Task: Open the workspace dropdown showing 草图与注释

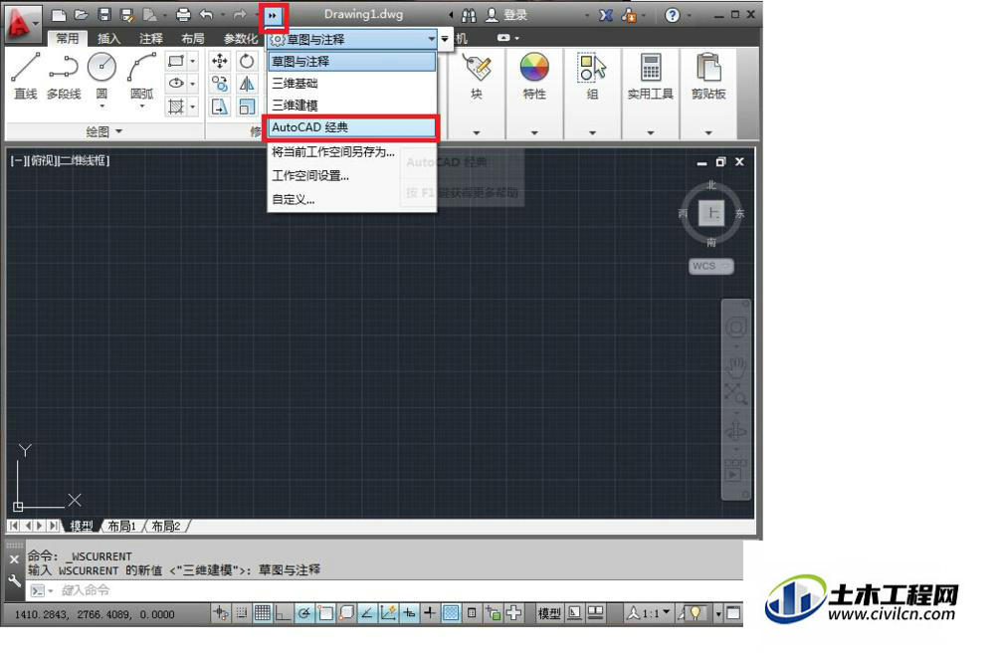Action: (x=353, y=39)
